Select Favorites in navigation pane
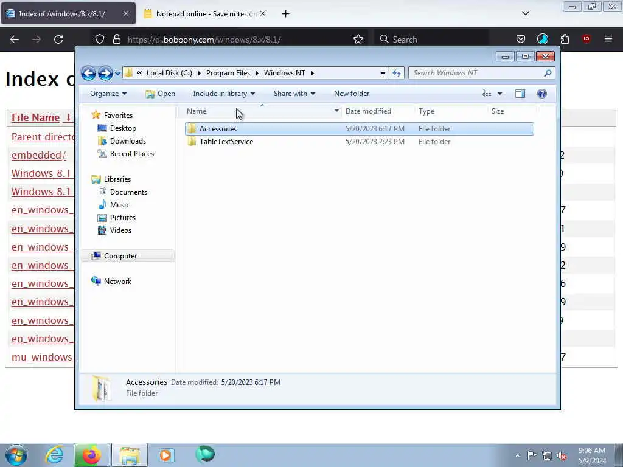623x467 pixels. (x=118, y=116)
